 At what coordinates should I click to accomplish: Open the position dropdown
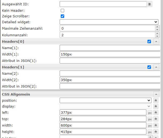click(106, 100)
